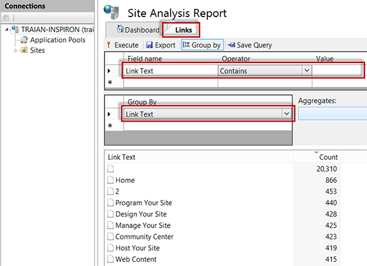This screenshot has height=266, width=367.
Task: Click the Program Your Site page icon
Action: pos(111,203)
